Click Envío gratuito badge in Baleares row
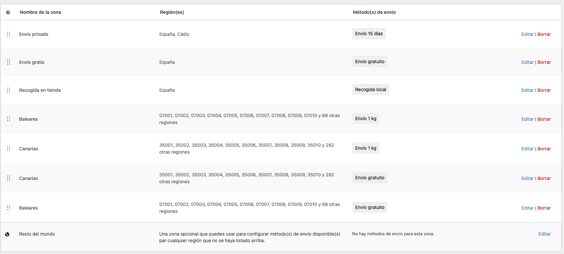564x254 pixels. pos(370,207)
